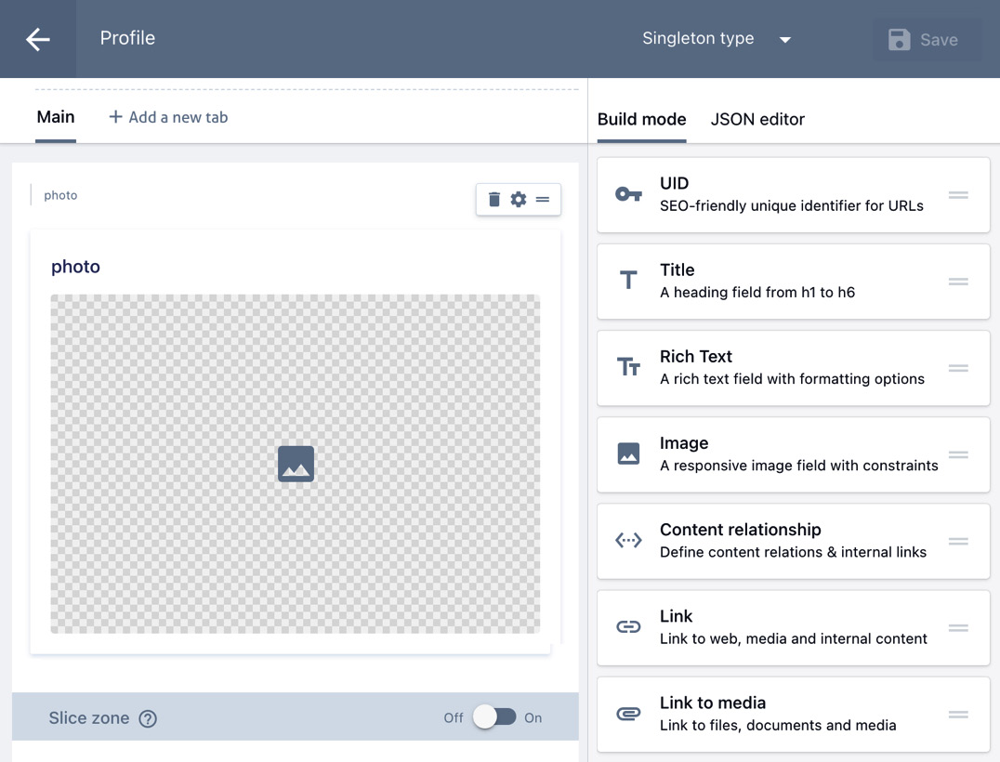Click the Slice zone help icon
Image resolution: width=1000 pixels, height=762 pixels.
(148, 718)
